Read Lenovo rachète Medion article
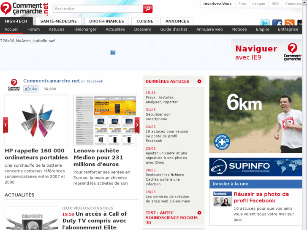The height and width of the screenshot is (230, 307). pyautogui.click(x=98, y=157)
